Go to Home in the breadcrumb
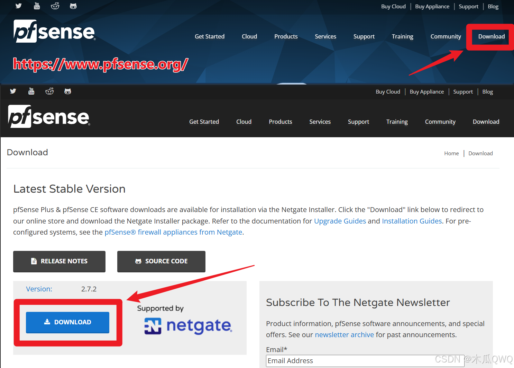This screenshot has height=368, width=514. coord(451,154)
